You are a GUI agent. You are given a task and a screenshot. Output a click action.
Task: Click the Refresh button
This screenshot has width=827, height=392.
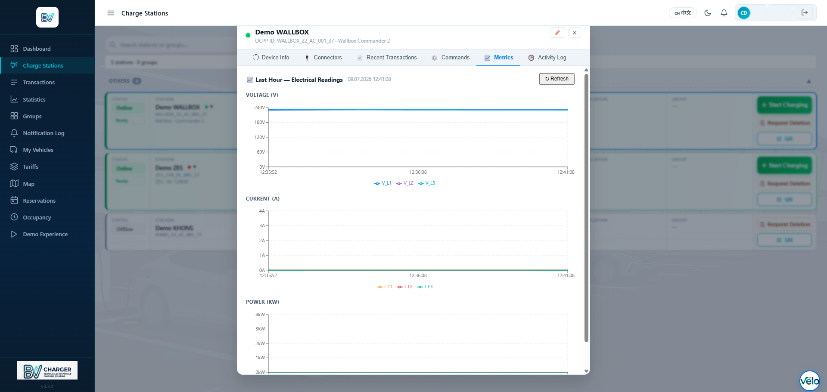pyautogui.click(x=557, y=79)
